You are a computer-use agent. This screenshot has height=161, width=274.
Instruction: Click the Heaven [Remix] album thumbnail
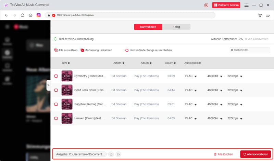[x=67, y=118]
